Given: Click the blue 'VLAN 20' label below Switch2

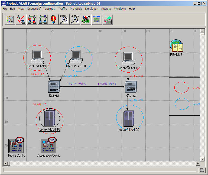Looking at the screenshot, I should [136, 100].
